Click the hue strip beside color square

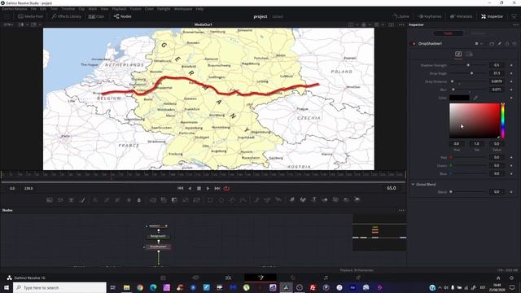coord(503,120)
